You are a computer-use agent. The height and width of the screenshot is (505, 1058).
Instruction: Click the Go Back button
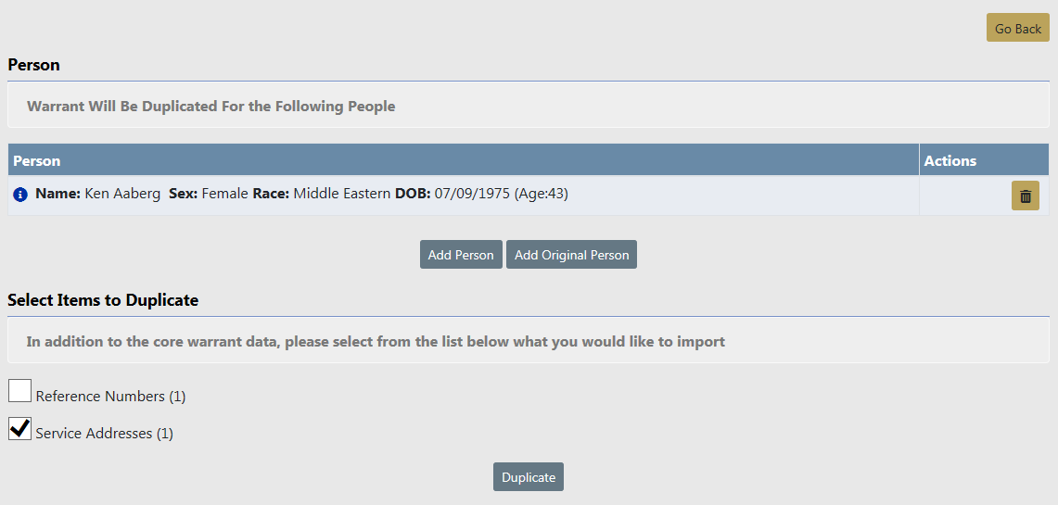1017,29
